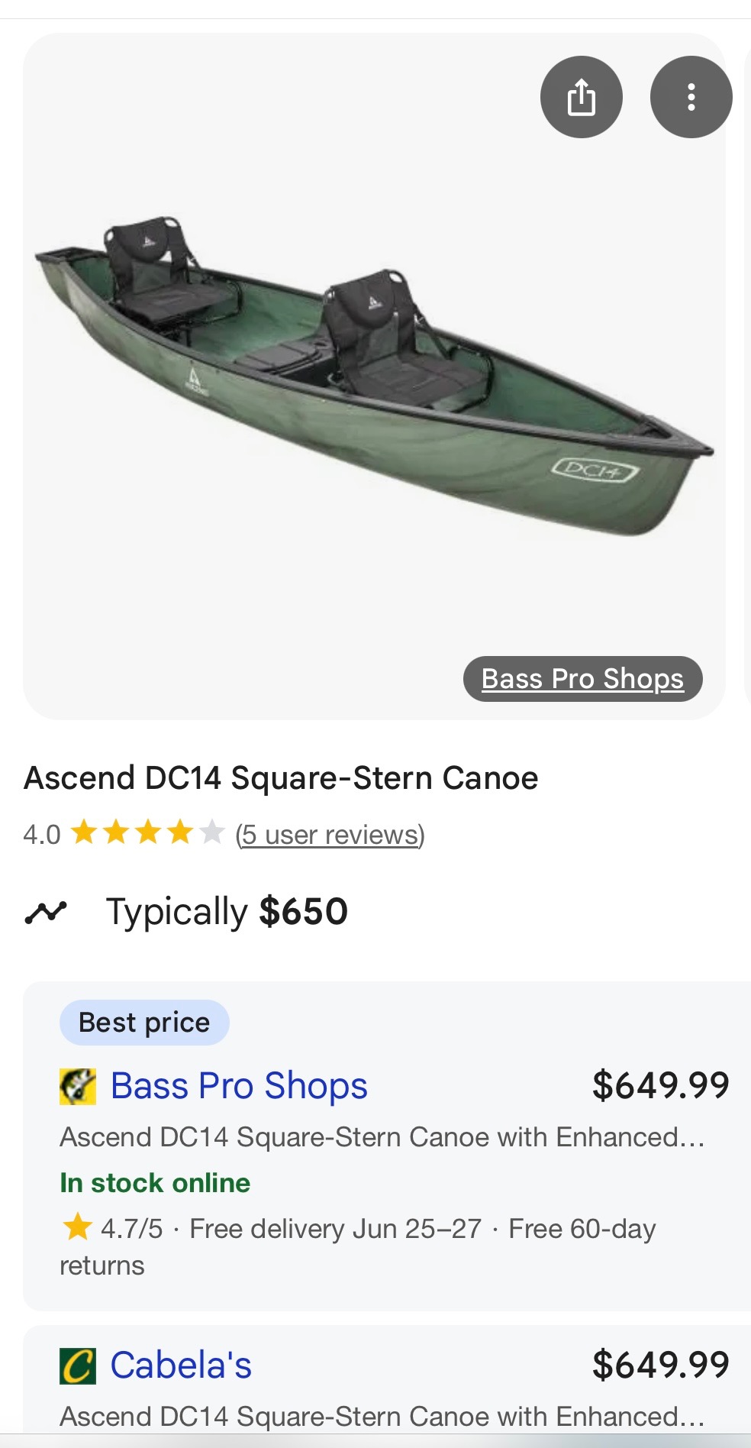Open the three-dot more options menu

pos(691,97)
